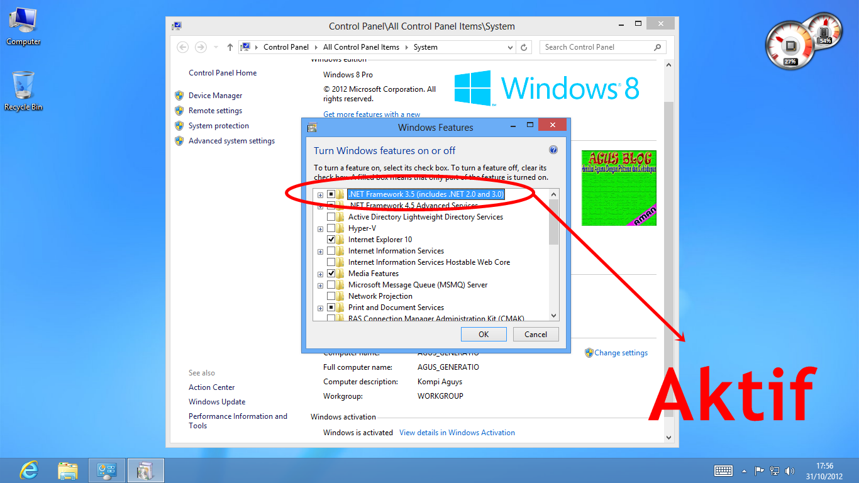The width and height of the screenshot is (859, 483).
Task: Expand Internet Information Services node
Action: pos(321,252)
